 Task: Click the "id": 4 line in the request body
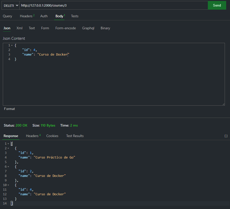29,50
